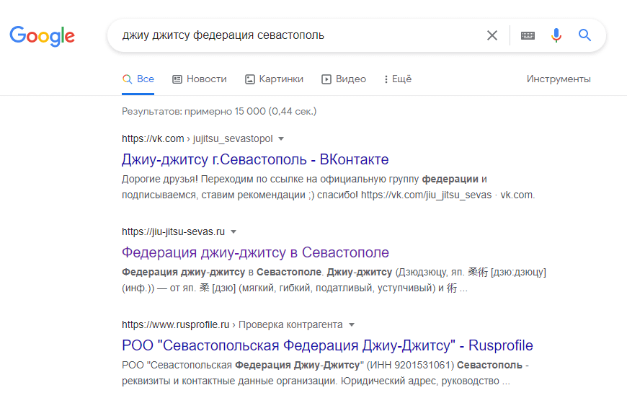
Task: Open Инструменты search tools
Action: [x=558, y=79]
